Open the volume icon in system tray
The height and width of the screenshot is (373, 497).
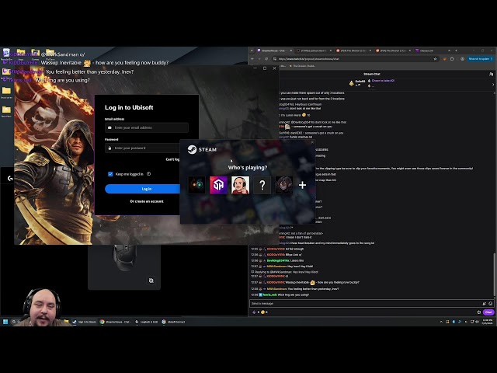(477, 322)
